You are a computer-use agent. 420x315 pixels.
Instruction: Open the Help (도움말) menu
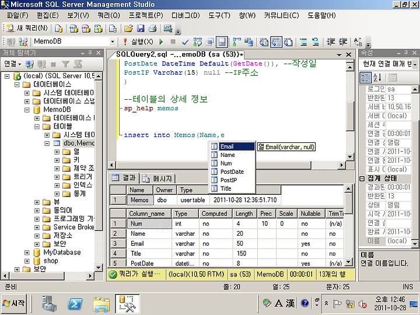click(x=321, y=16)
